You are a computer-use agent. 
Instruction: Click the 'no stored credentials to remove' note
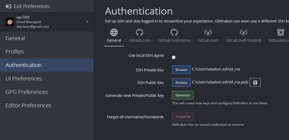tap(208, 125)
